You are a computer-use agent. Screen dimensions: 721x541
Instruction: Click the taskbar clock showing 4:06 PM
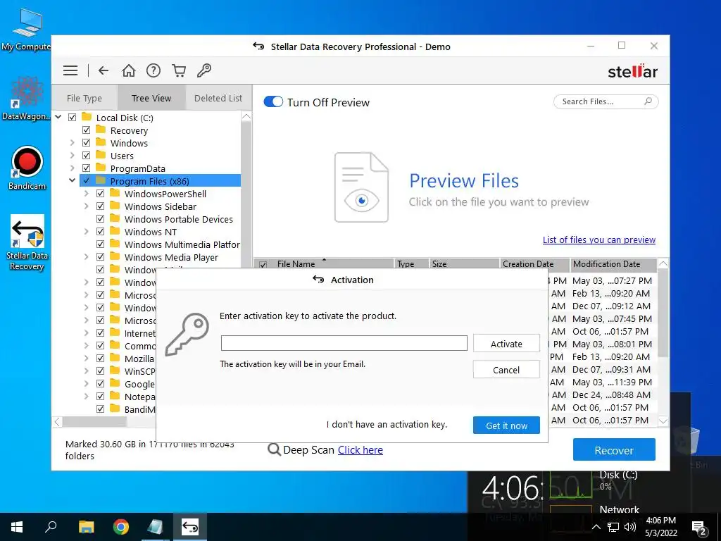[x=660, y=527]
